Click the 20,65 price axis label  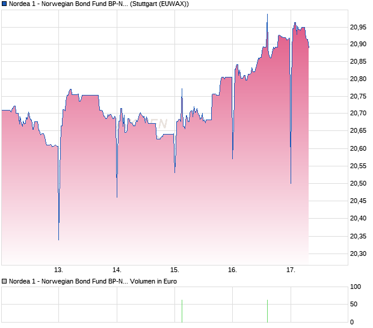tap(358, 130)
